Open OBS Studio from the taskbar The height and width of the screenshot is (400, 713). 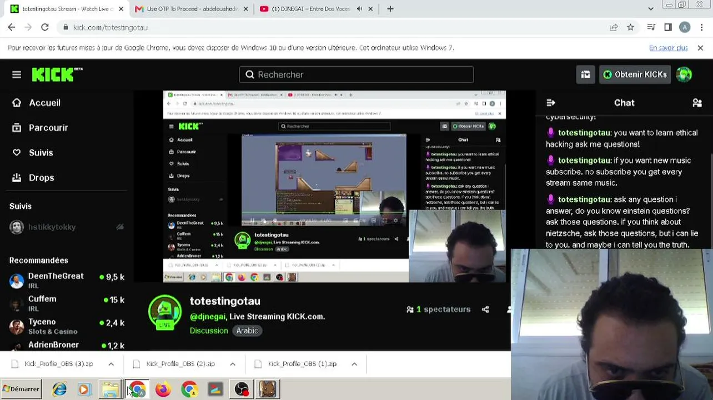click(x=242, y=389)
